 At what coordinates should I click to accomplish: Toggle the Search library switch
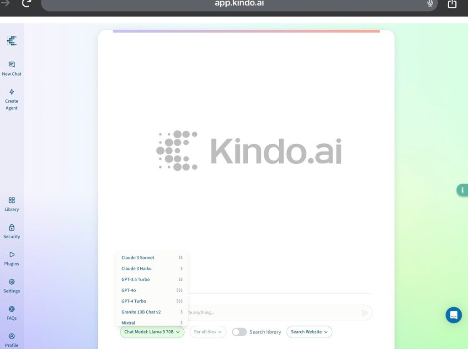pos(239,332)
